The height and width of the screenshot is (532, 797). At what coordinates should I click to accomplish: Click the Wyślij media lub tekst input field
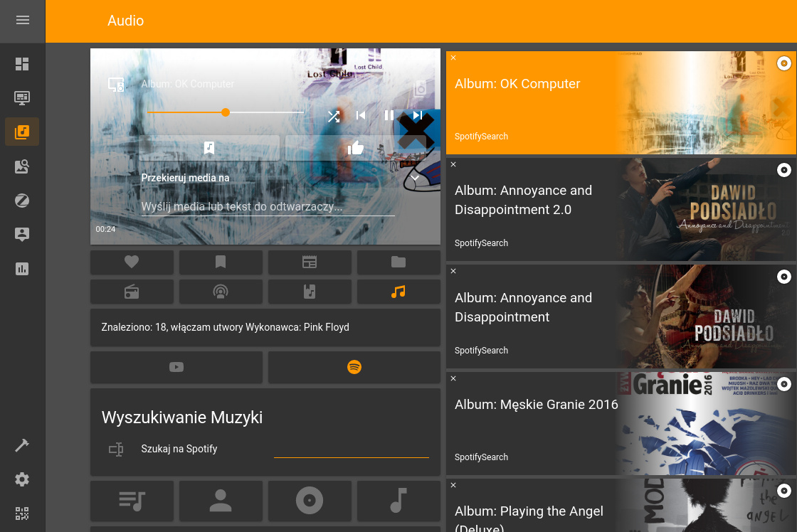tap(268, 207)
